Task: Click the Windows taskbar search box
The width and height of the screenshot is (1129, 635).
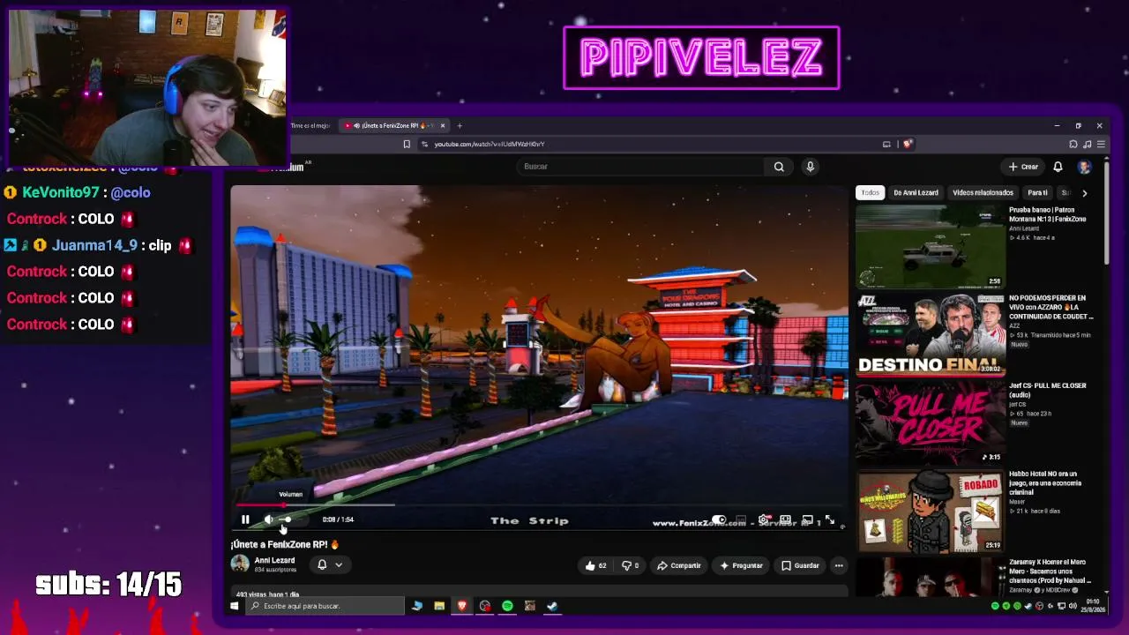Action: pos(325,606)
